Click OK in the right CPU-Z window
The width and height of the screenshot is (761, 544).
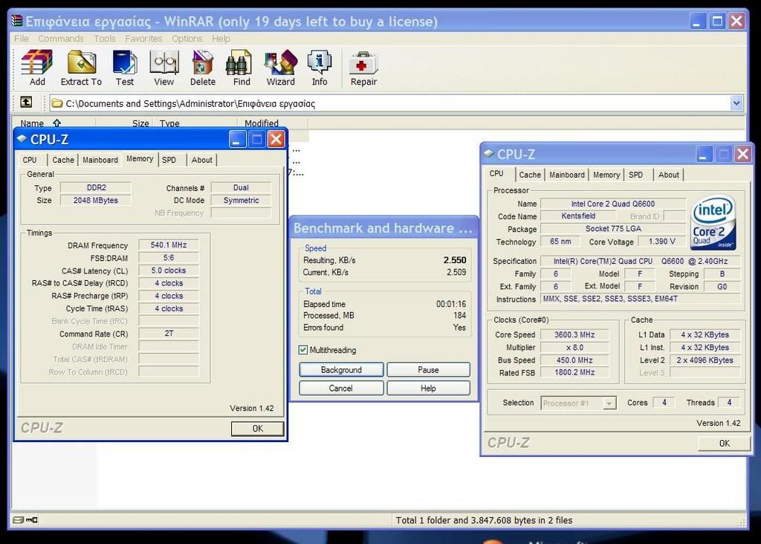click(x=724, y=443)
